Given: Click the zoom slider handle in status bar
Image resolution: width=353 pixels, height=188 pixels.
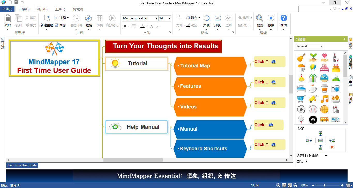Looking at the screenshot, I should pyautogui.click(x=324, y=185).
